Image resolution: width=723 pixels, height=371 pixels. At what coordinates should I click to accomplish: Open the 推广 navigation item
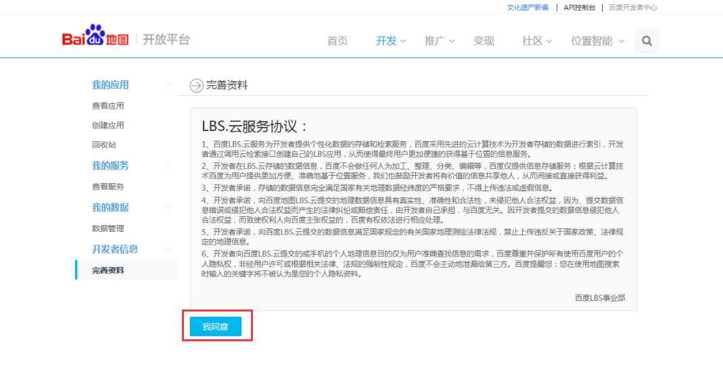tap(435, 41)
